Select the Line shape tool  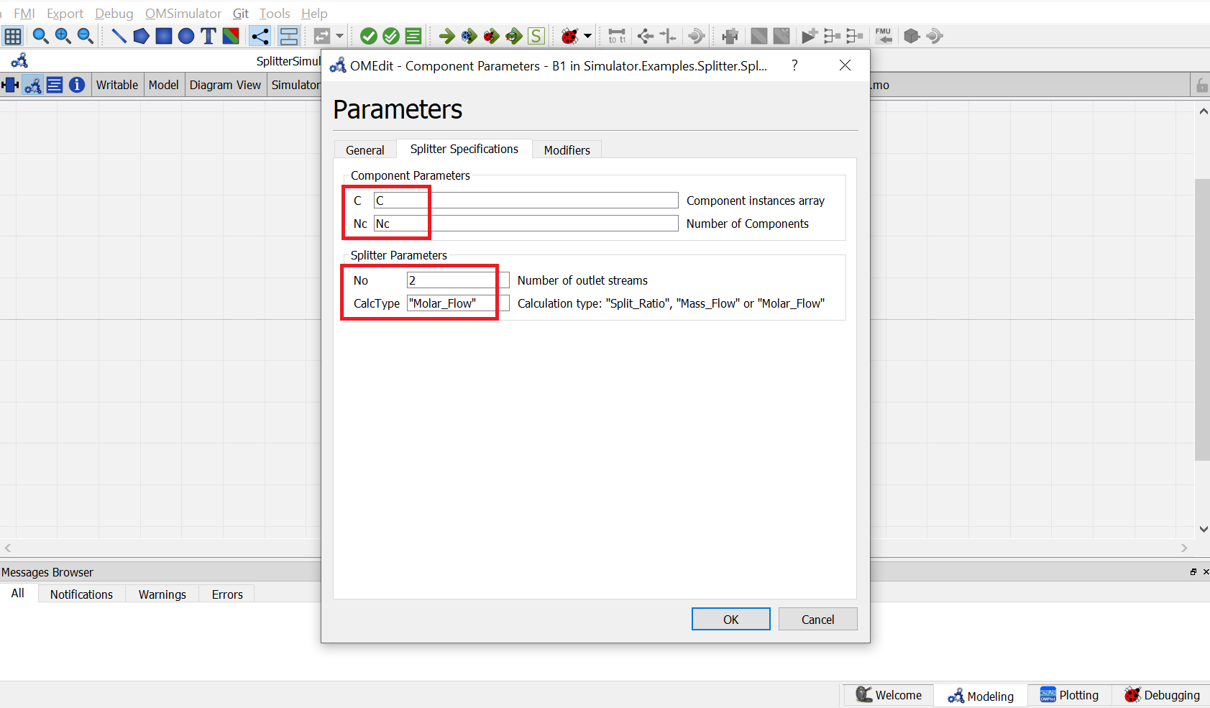tap(119, 36)
